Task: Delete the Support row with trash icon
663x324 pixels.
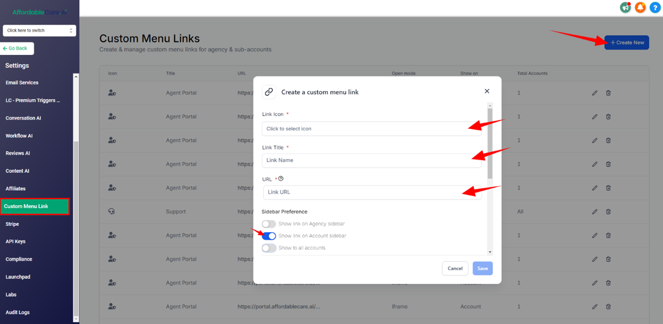Action: click(x=608, y=212)
